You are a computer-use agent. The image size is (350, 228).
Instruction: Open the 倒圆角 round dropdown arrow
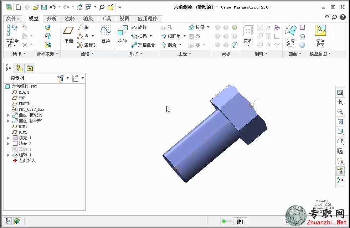tap(185, 36)
